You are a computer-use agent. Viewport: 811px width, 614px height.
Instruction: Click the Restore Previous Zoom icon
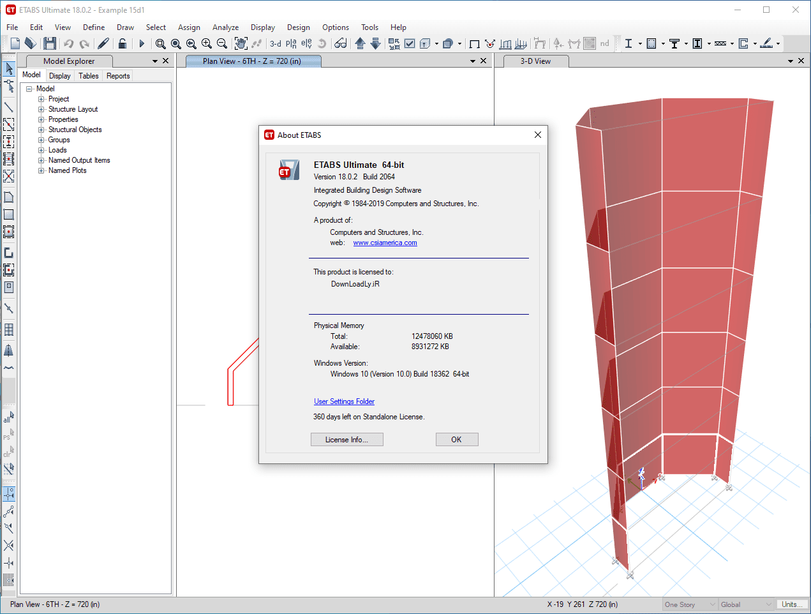(x=191, y=43)
